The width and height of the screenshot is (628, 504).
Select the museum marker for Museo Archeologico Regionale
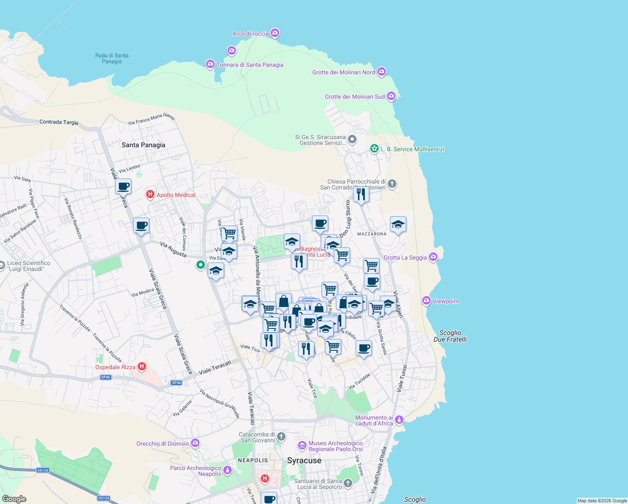pos(302,445)
